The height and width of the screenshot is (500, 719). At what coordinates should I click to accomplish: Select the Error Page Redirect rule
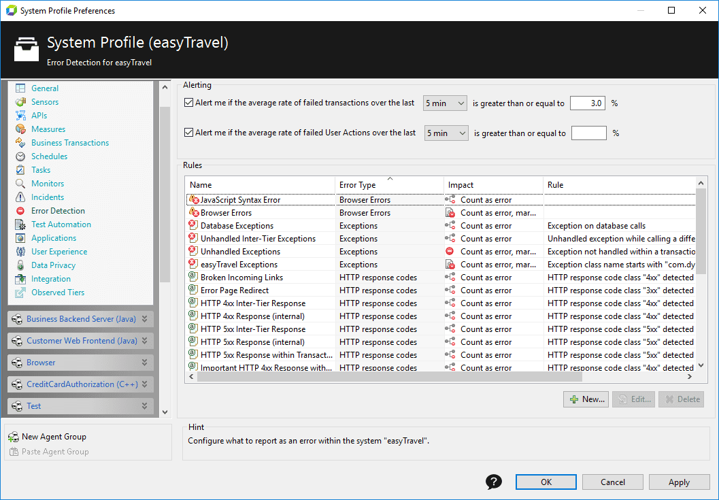pos(441,290)
